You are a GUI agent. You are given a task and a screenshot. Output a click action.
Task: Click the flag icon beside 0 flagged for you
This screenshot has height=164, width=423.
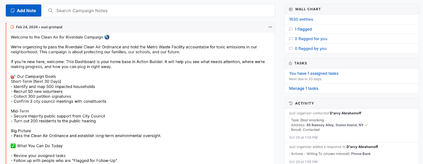pos(291,39)
